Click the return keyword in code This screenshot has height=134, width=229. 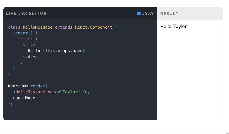[x=24, y=39]
